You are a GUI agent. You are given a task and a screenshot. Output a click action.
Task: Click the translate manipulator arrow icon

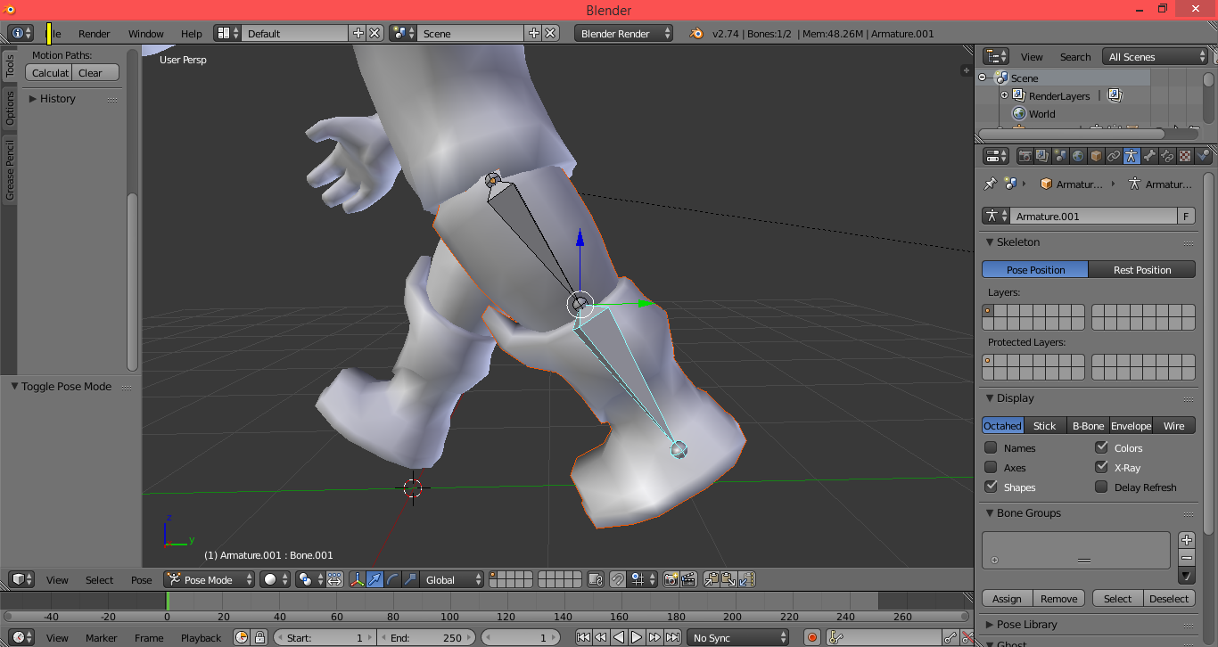point(374,579)
